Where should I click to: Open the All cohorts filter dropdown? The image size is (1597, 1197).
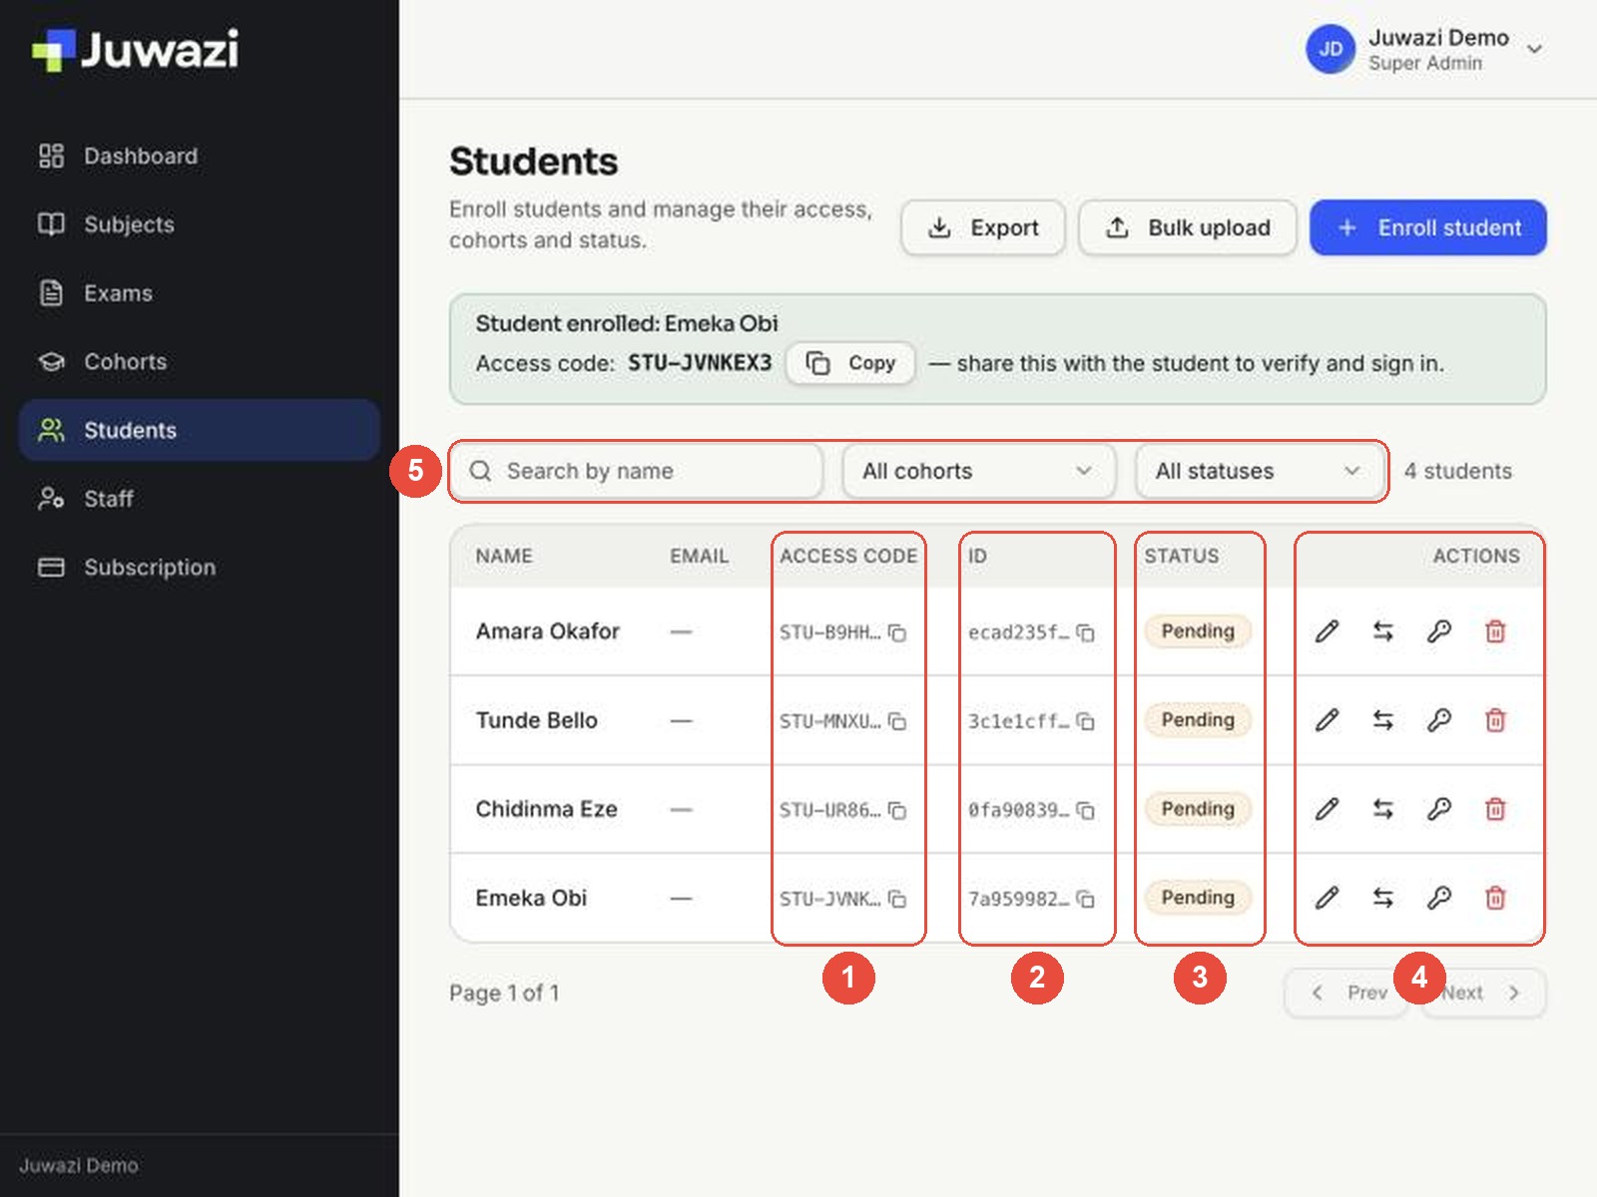click(978, 471)
